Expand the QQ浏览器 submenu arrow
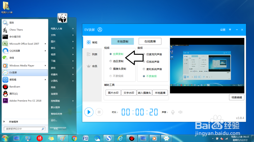The height and width of the screenshot is (142, 254). [x=45, y=51]
